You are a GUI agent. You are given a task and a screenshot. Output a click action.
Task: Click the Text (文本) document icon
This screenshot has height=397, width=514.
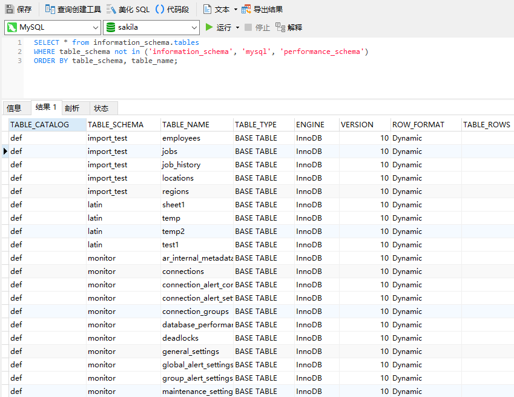pos(207,9)
